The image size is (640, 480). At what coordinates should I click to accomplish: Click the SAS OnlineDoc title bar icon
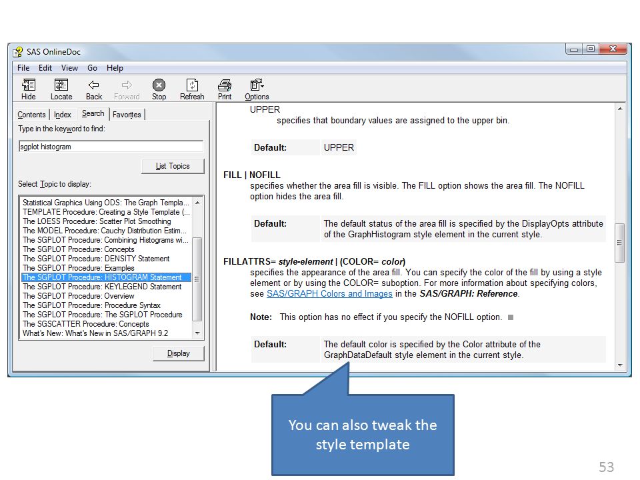pyautogui.click(x=17, y=52)
